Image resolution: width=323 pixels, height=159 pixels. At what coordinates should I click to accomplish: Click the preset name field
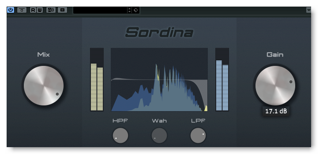(100, 10)
